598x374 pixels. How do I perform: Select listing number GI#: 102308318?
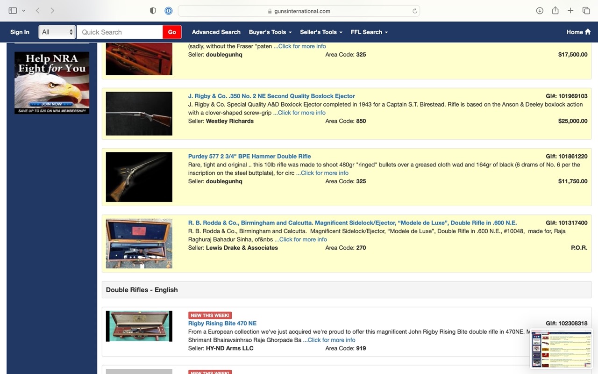tap(567, 323)
